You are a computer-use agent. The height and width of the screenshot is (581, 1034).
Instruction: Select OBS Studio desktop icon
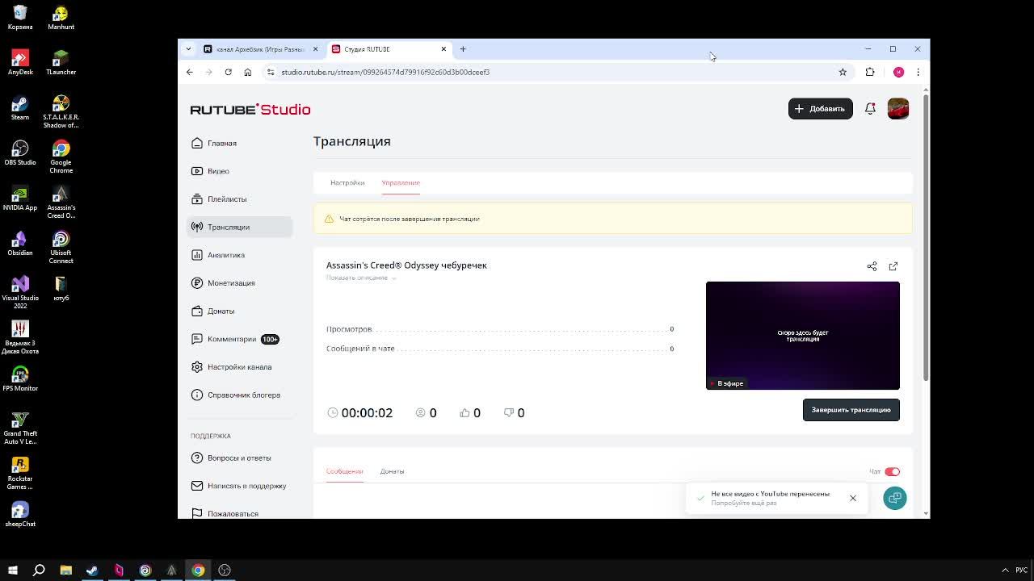tap(20, 153)
